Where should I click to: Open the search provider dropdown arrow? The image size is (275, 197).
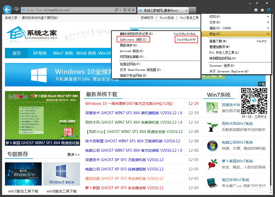point(120,10)
